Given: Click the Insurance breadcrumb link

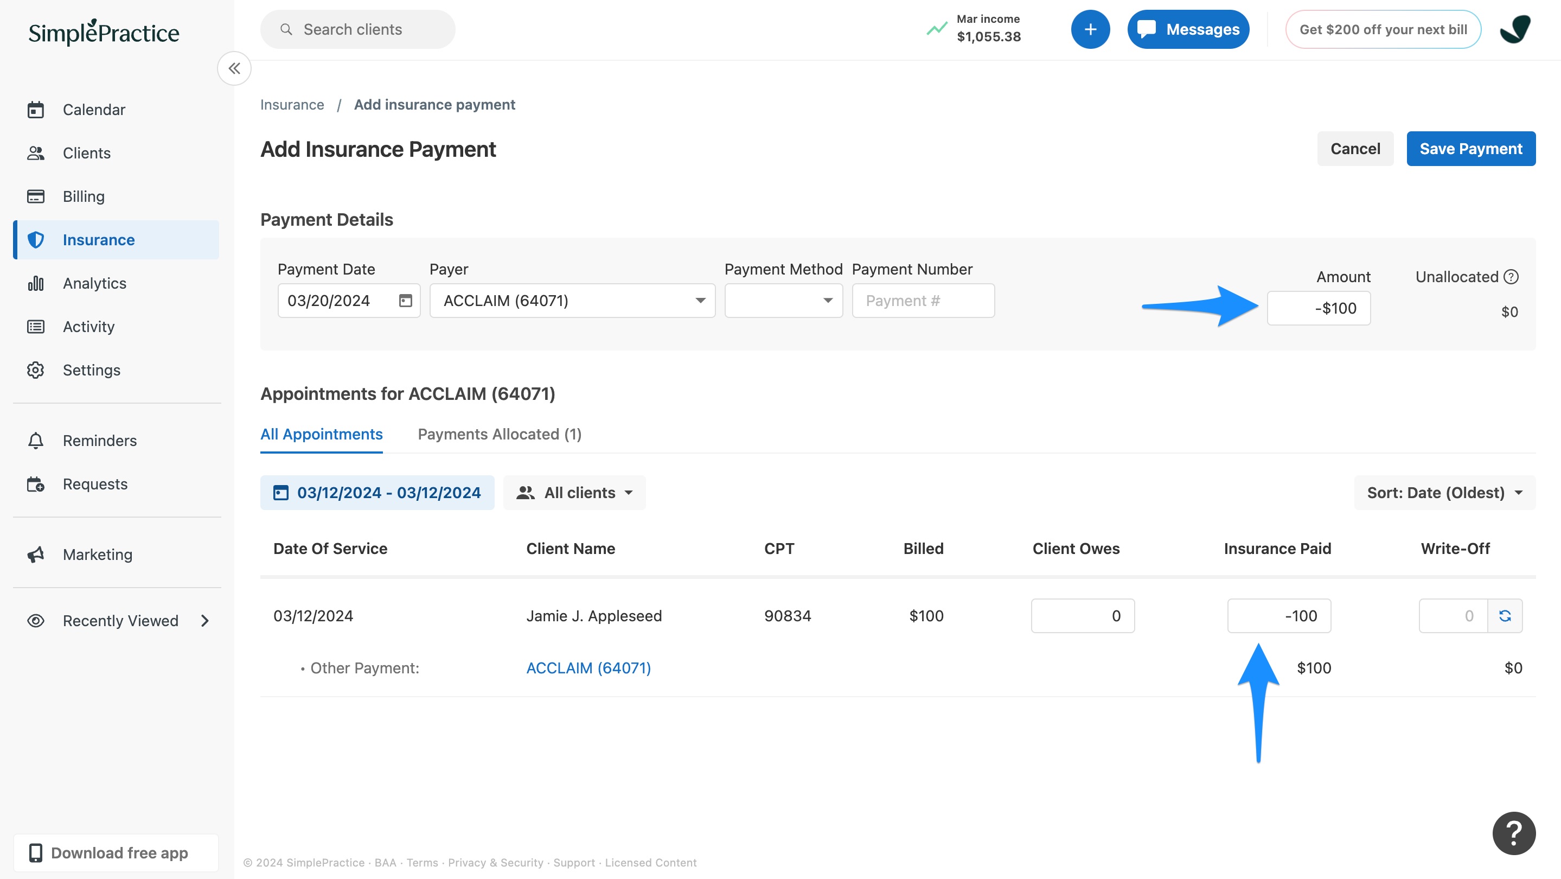Looking at the screenshot, I should pos(292,105).
